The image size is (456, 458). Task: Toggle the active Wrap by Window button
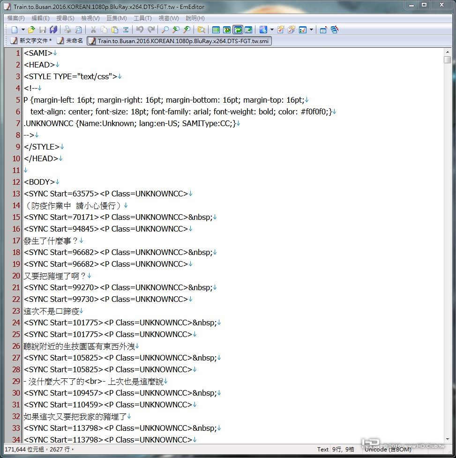pos(238,30)
